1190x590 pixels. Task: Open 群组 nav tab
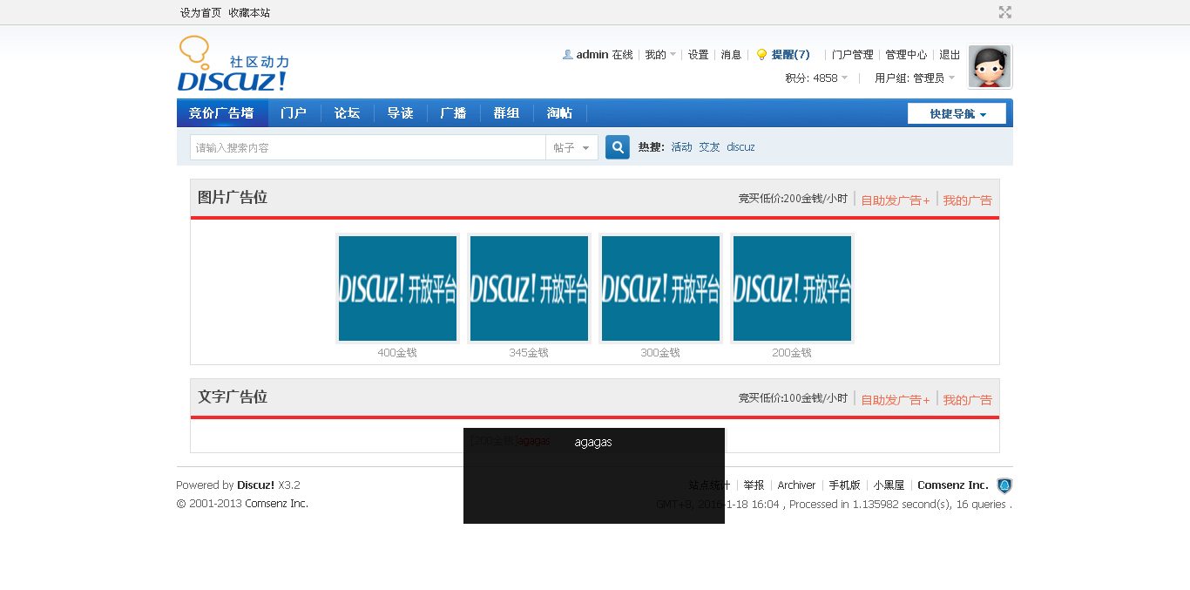click(506, 112)
